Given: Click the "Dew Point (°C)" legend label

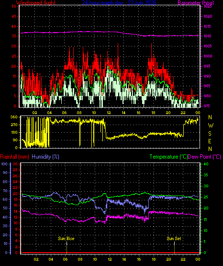Looking at the screenshot, I should point(204,157).
